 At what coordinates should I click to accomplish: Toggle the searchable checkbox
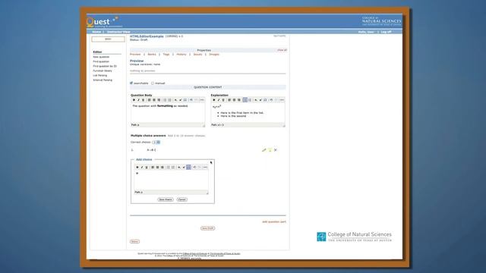coord(131,83)
